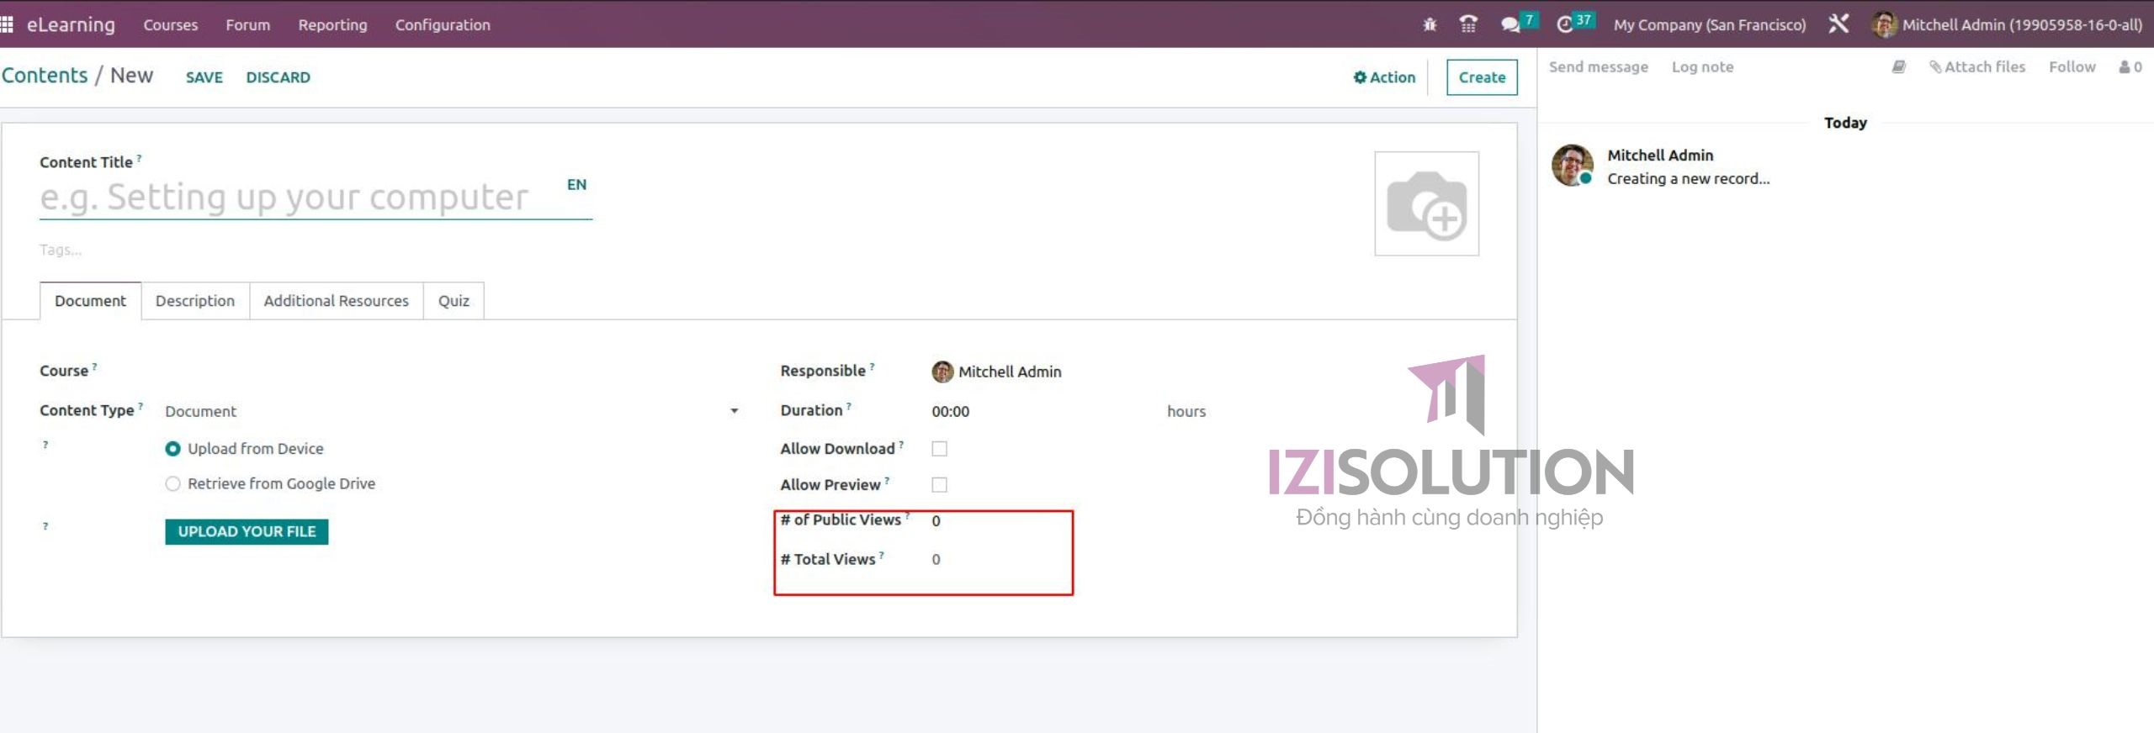Open conversations chat icon with 7 badge

tap(1519, 23)
